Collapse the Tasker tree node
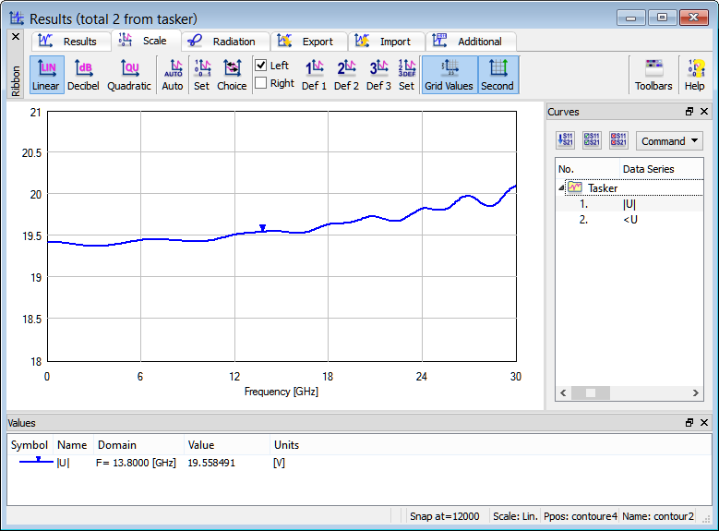Viewport: 719px width, 531px height. click(561, 187)
